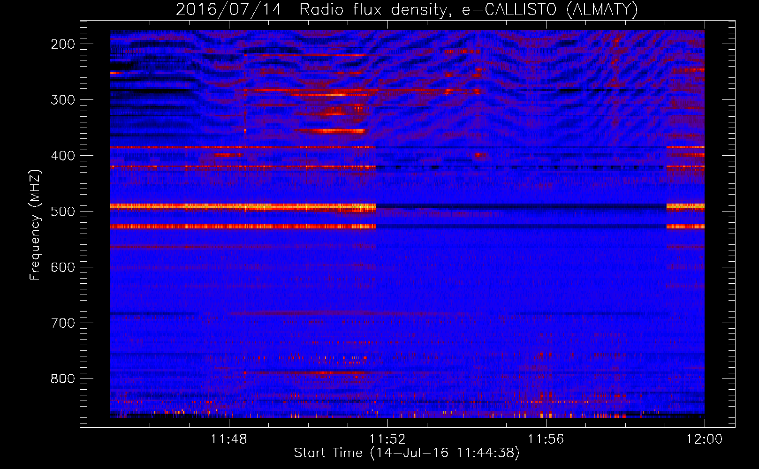Click the Start Time axis caption

click(x=407, y=453)
